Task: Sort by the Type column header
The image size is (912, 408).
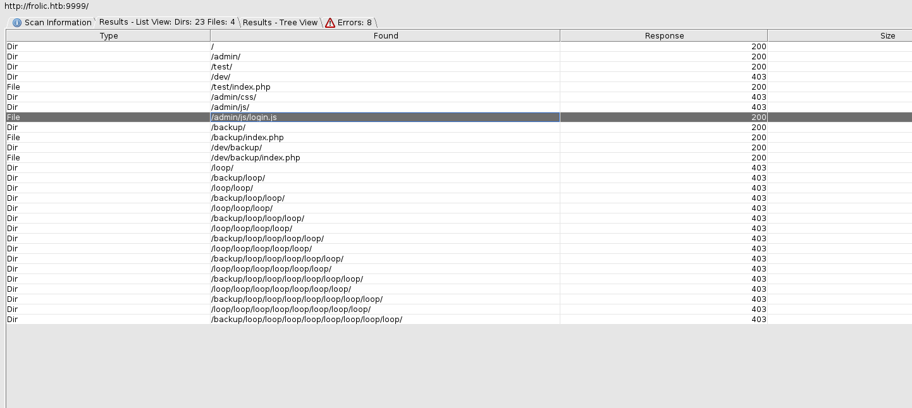Action: [109, 36]
